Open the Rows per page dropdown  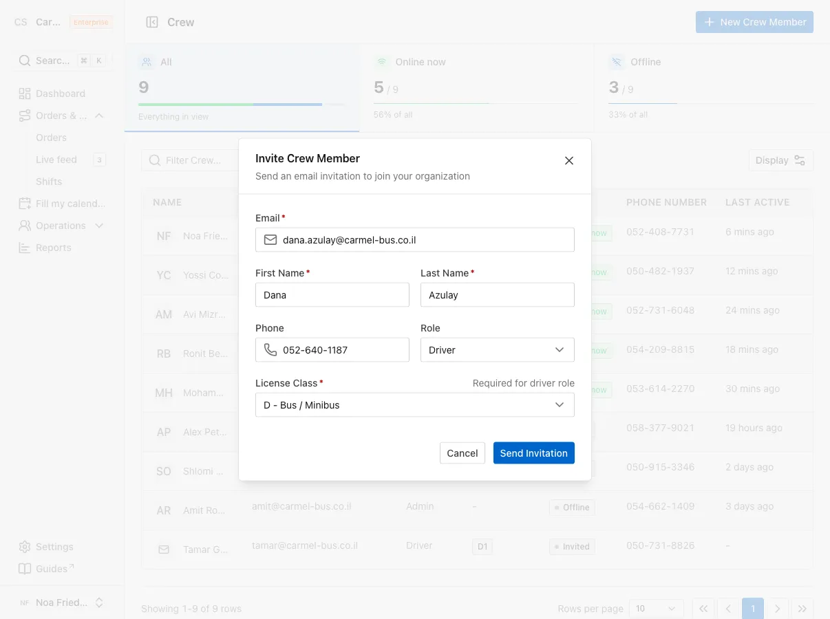656,609
